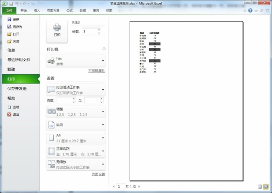Viewport: 272px width, 193px height.
Task: Switch to the 页面布局 ribbon tab
Action: coord(53,11)
